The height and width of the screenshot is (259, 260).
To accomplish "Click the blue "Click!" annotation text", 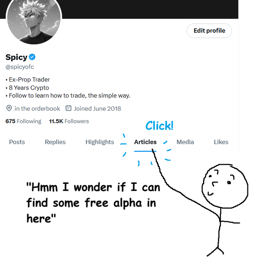I will click(159, 125).
